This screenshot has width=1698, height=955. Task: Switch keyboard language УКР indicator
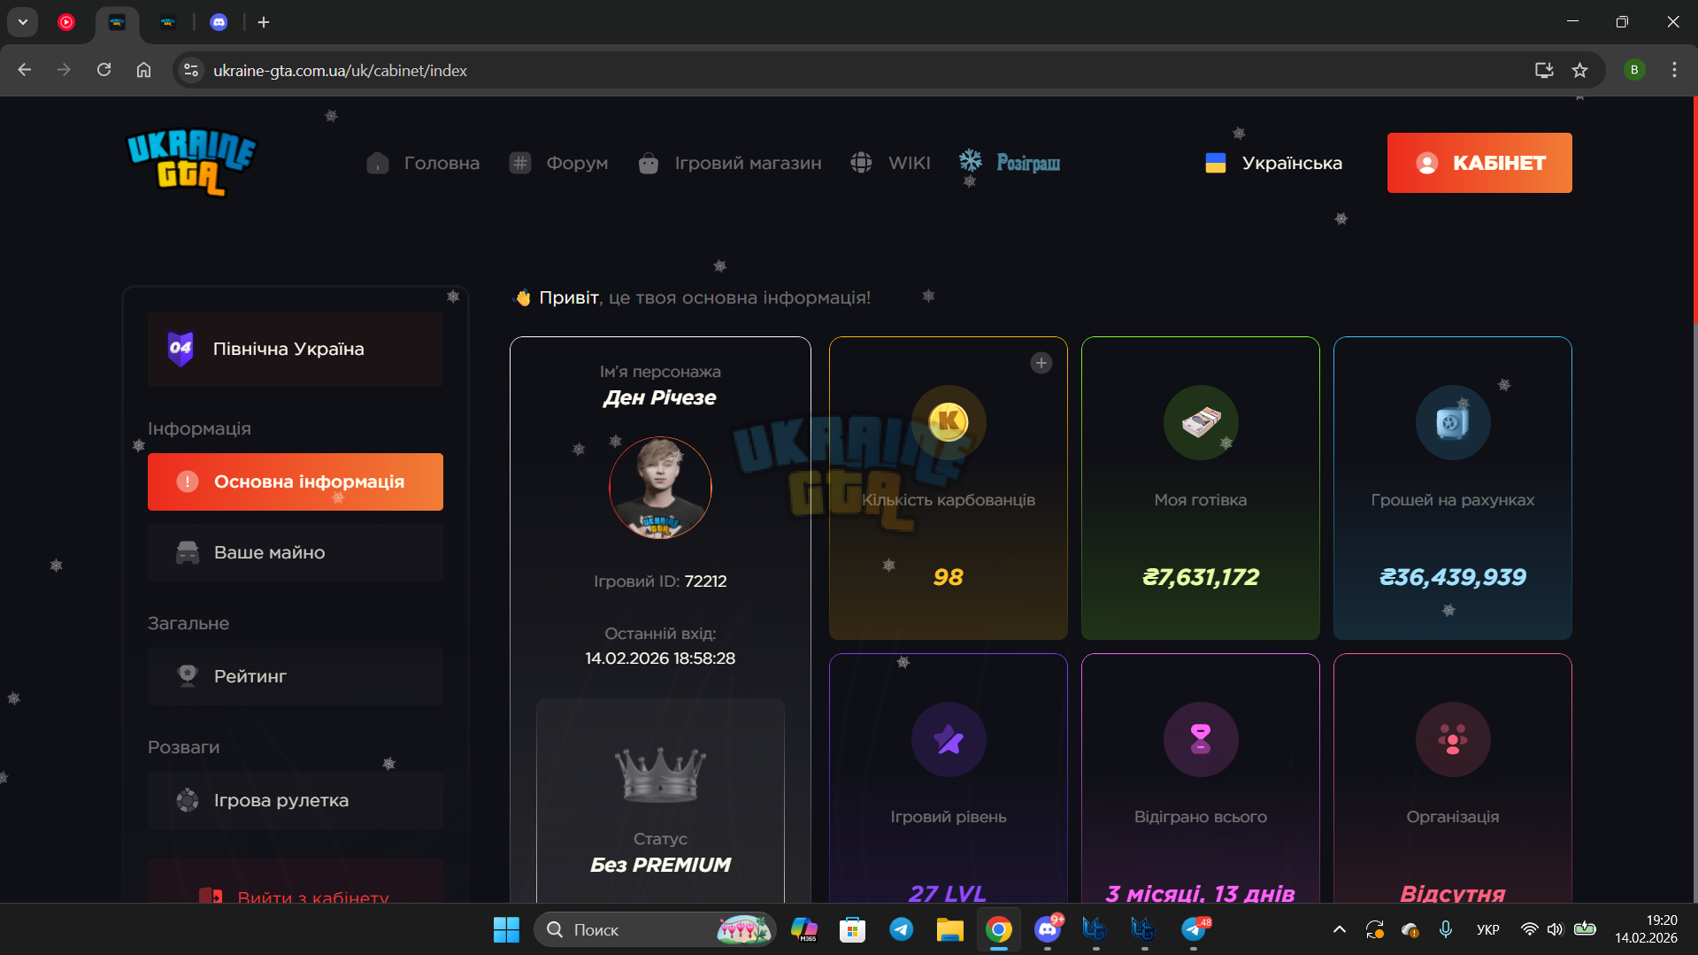(1488, 929)
